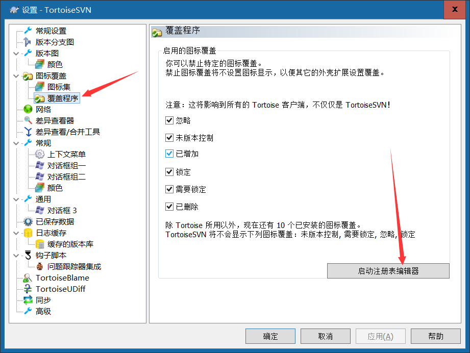The width and height of the screenshot is (470, 353).
Task: Toggle the 已增加 checkbox
Action: pyautogui.click(x=169, y=154)
